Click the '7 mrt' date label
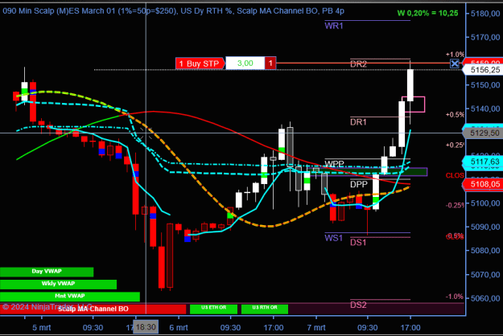Image resolution: width=503 pixels, height=336 pixels. pyautogui.click(x=316, y=328)
